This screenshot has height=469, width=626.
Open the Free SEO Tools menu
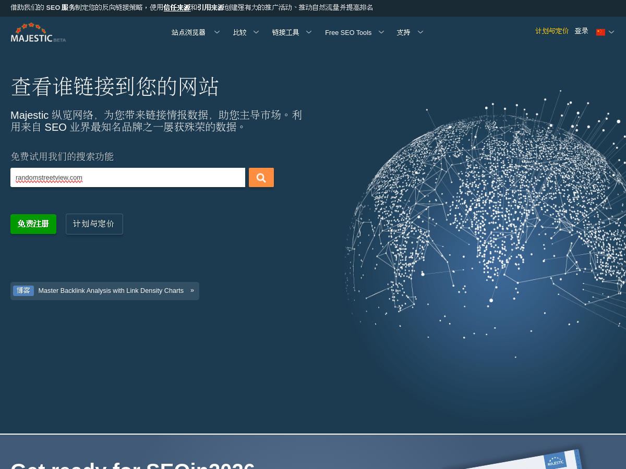(348, 32)
